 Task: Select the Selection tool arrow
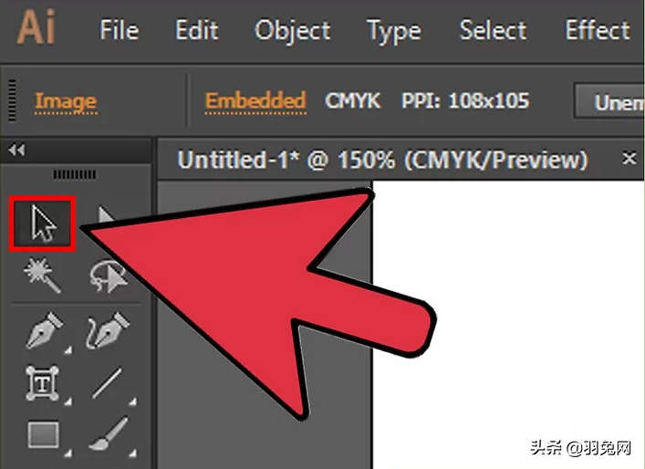tap(43, 224)
